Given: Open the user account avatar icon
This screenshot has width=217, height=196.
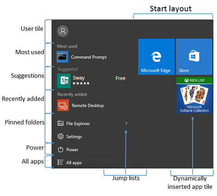Looking at the screenshot, I should tap(63, 31).
